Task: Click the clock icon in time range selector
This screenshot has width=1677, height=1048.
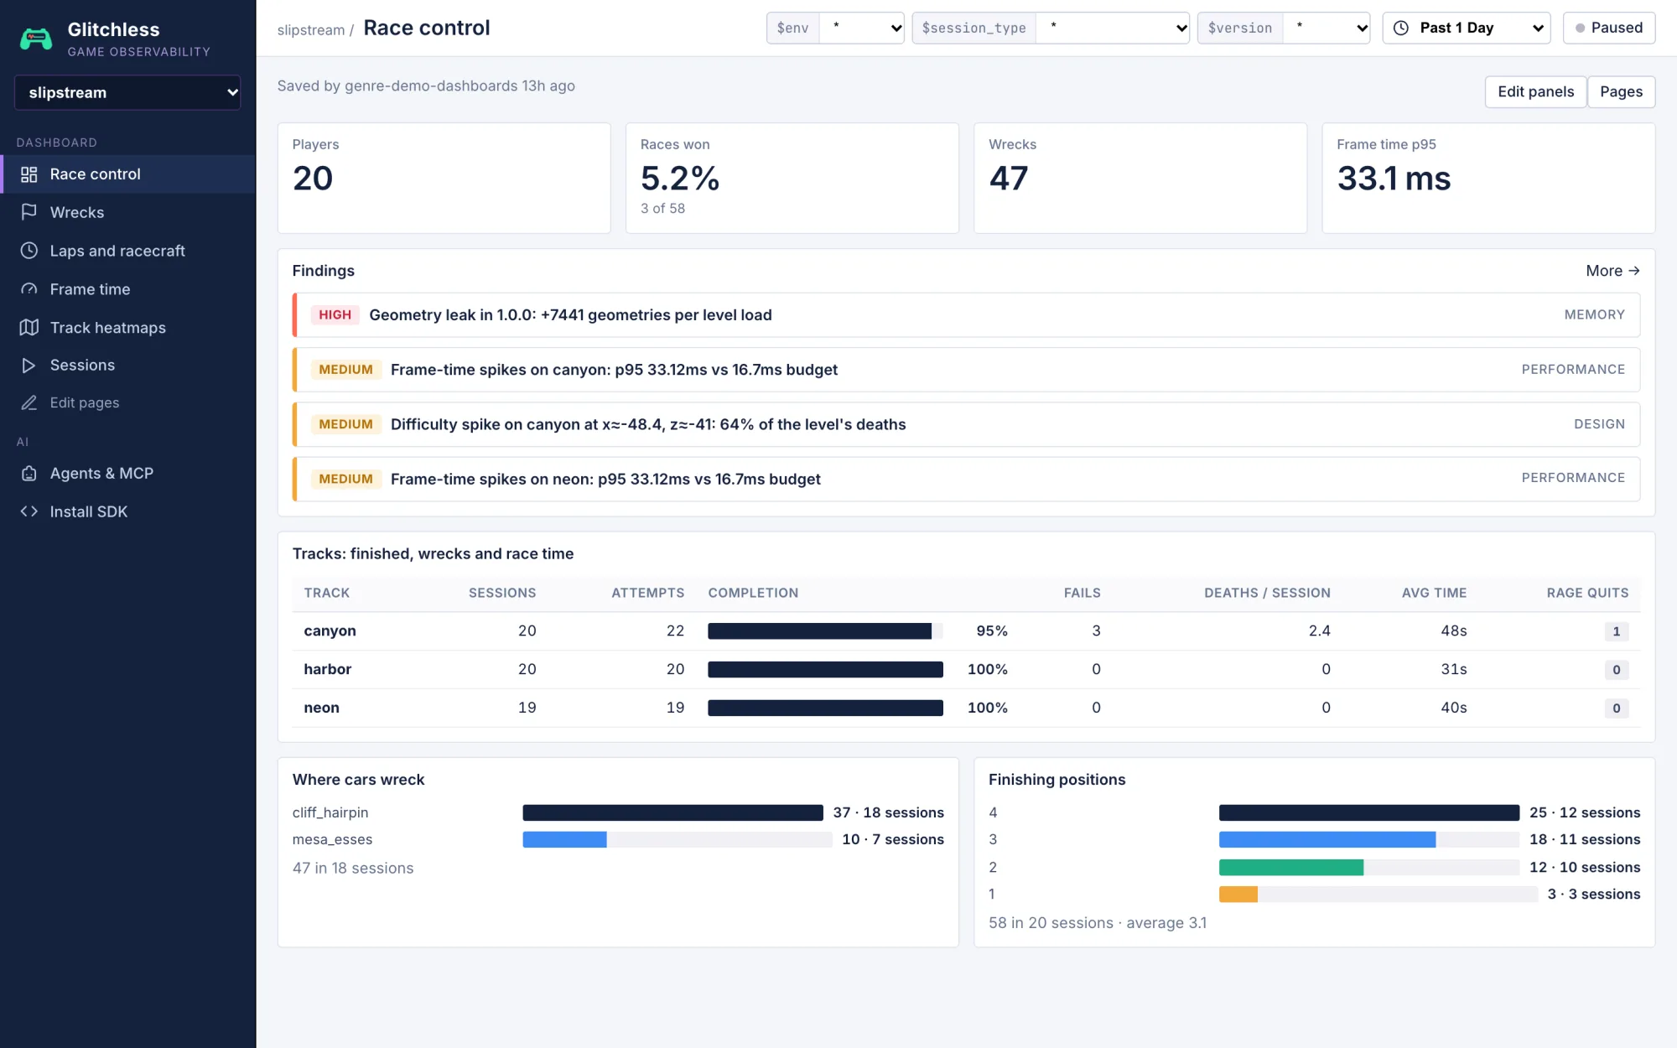Action: coord(1401,28)
